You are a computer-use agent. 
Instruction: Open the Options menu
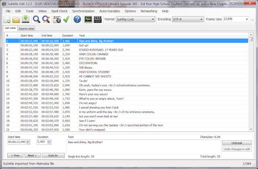pos(130,11)
